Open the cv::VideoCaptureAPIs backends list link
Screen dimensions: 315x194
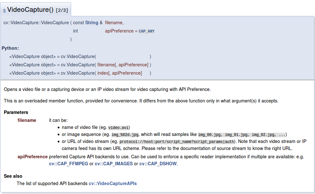coord(113,183)
